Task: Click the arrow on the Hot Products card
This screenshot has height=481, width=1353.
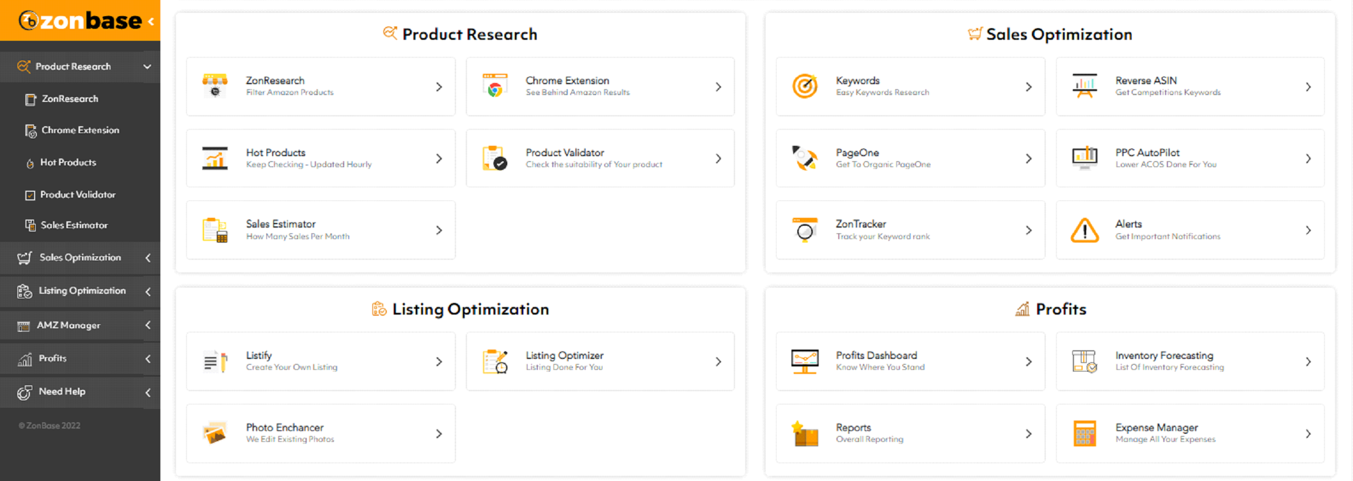Action: pos(439,158)
